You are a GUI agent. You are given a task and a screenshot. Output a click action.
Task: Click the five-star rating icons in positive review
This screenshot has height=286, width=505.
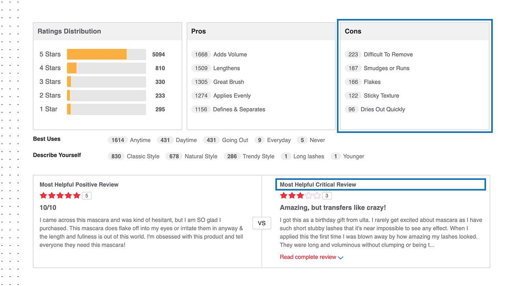(x=60, y=196)
